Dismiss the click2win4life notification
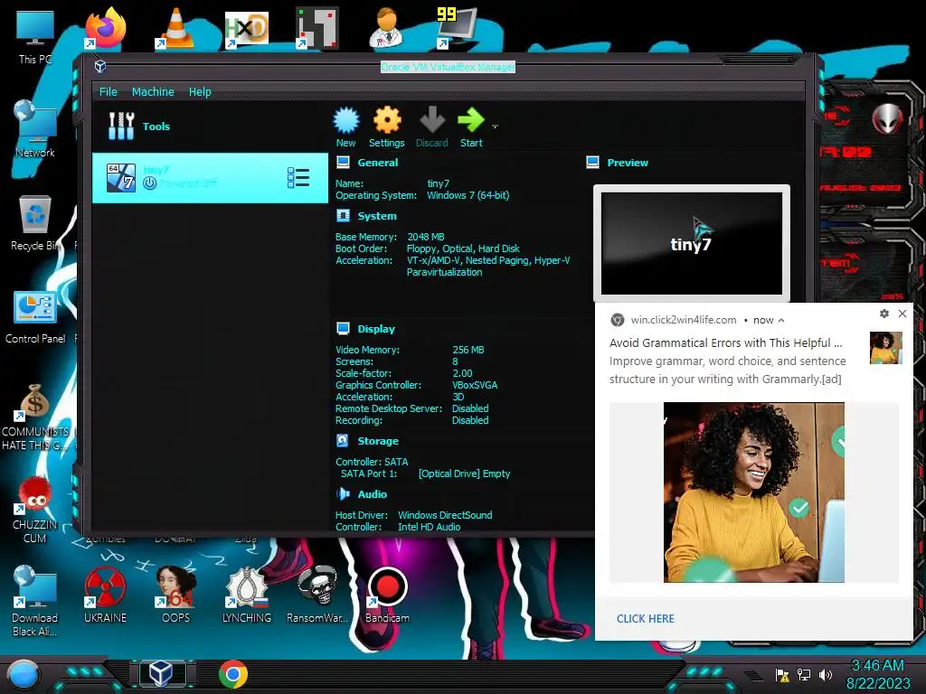This screenshot has height=694, width=926. tap(902, 314)
